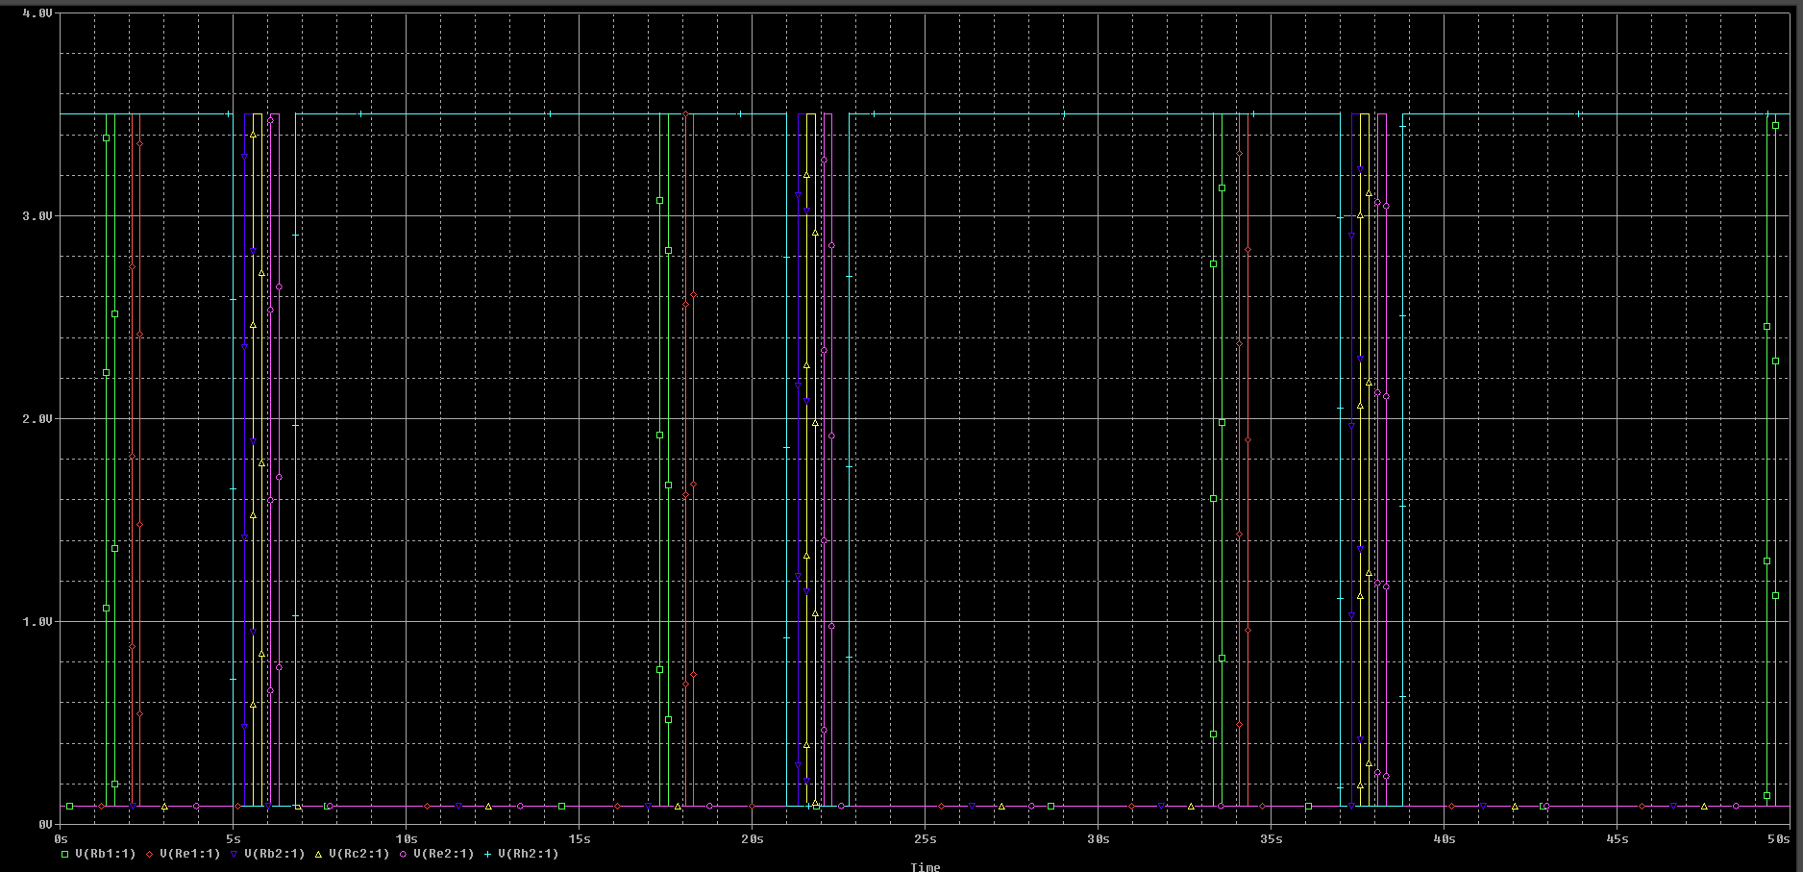Click the blue inverted triangle symbol for V(Rb2:1)
Screen dimensions: 1803x872
tap(235, 854)
